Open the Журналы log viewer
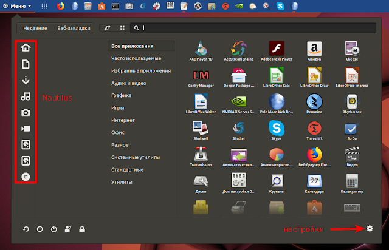The image size is (389, 250). 277,183
